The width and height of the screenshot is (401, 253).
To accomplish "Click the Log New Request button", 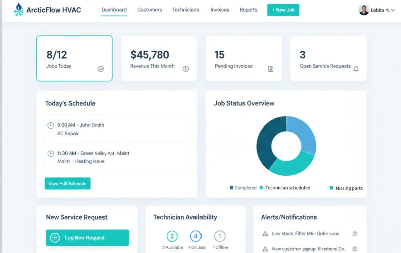I will (x=87, y=238).
